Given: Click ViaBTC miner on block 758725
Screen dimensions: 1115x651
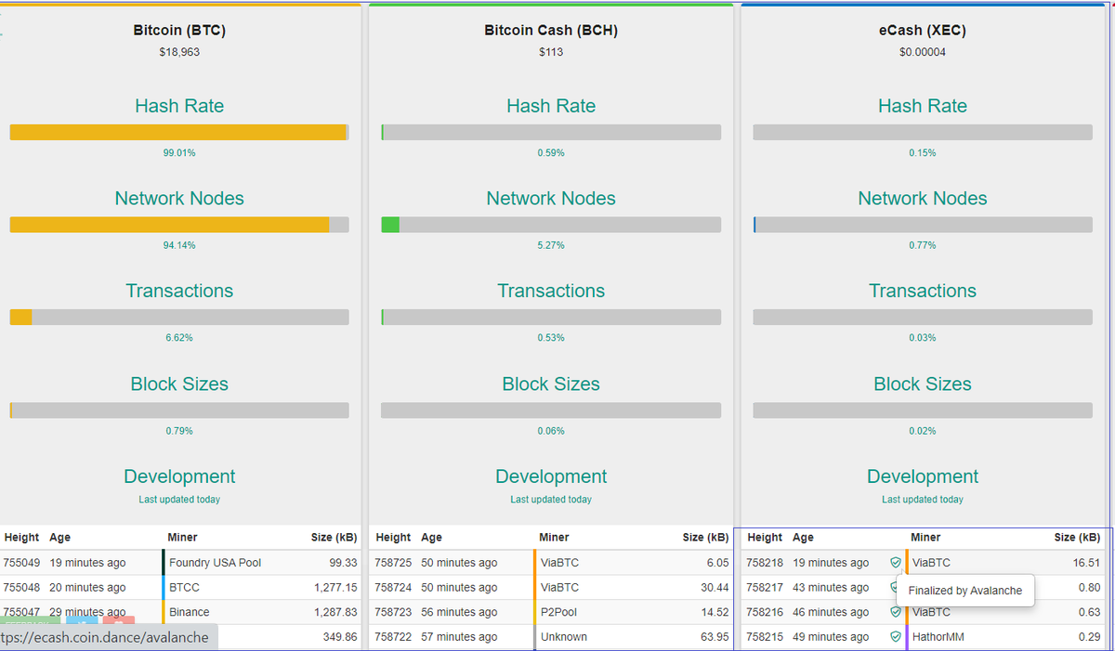Looking at the screenshot, I should (559, 563).
